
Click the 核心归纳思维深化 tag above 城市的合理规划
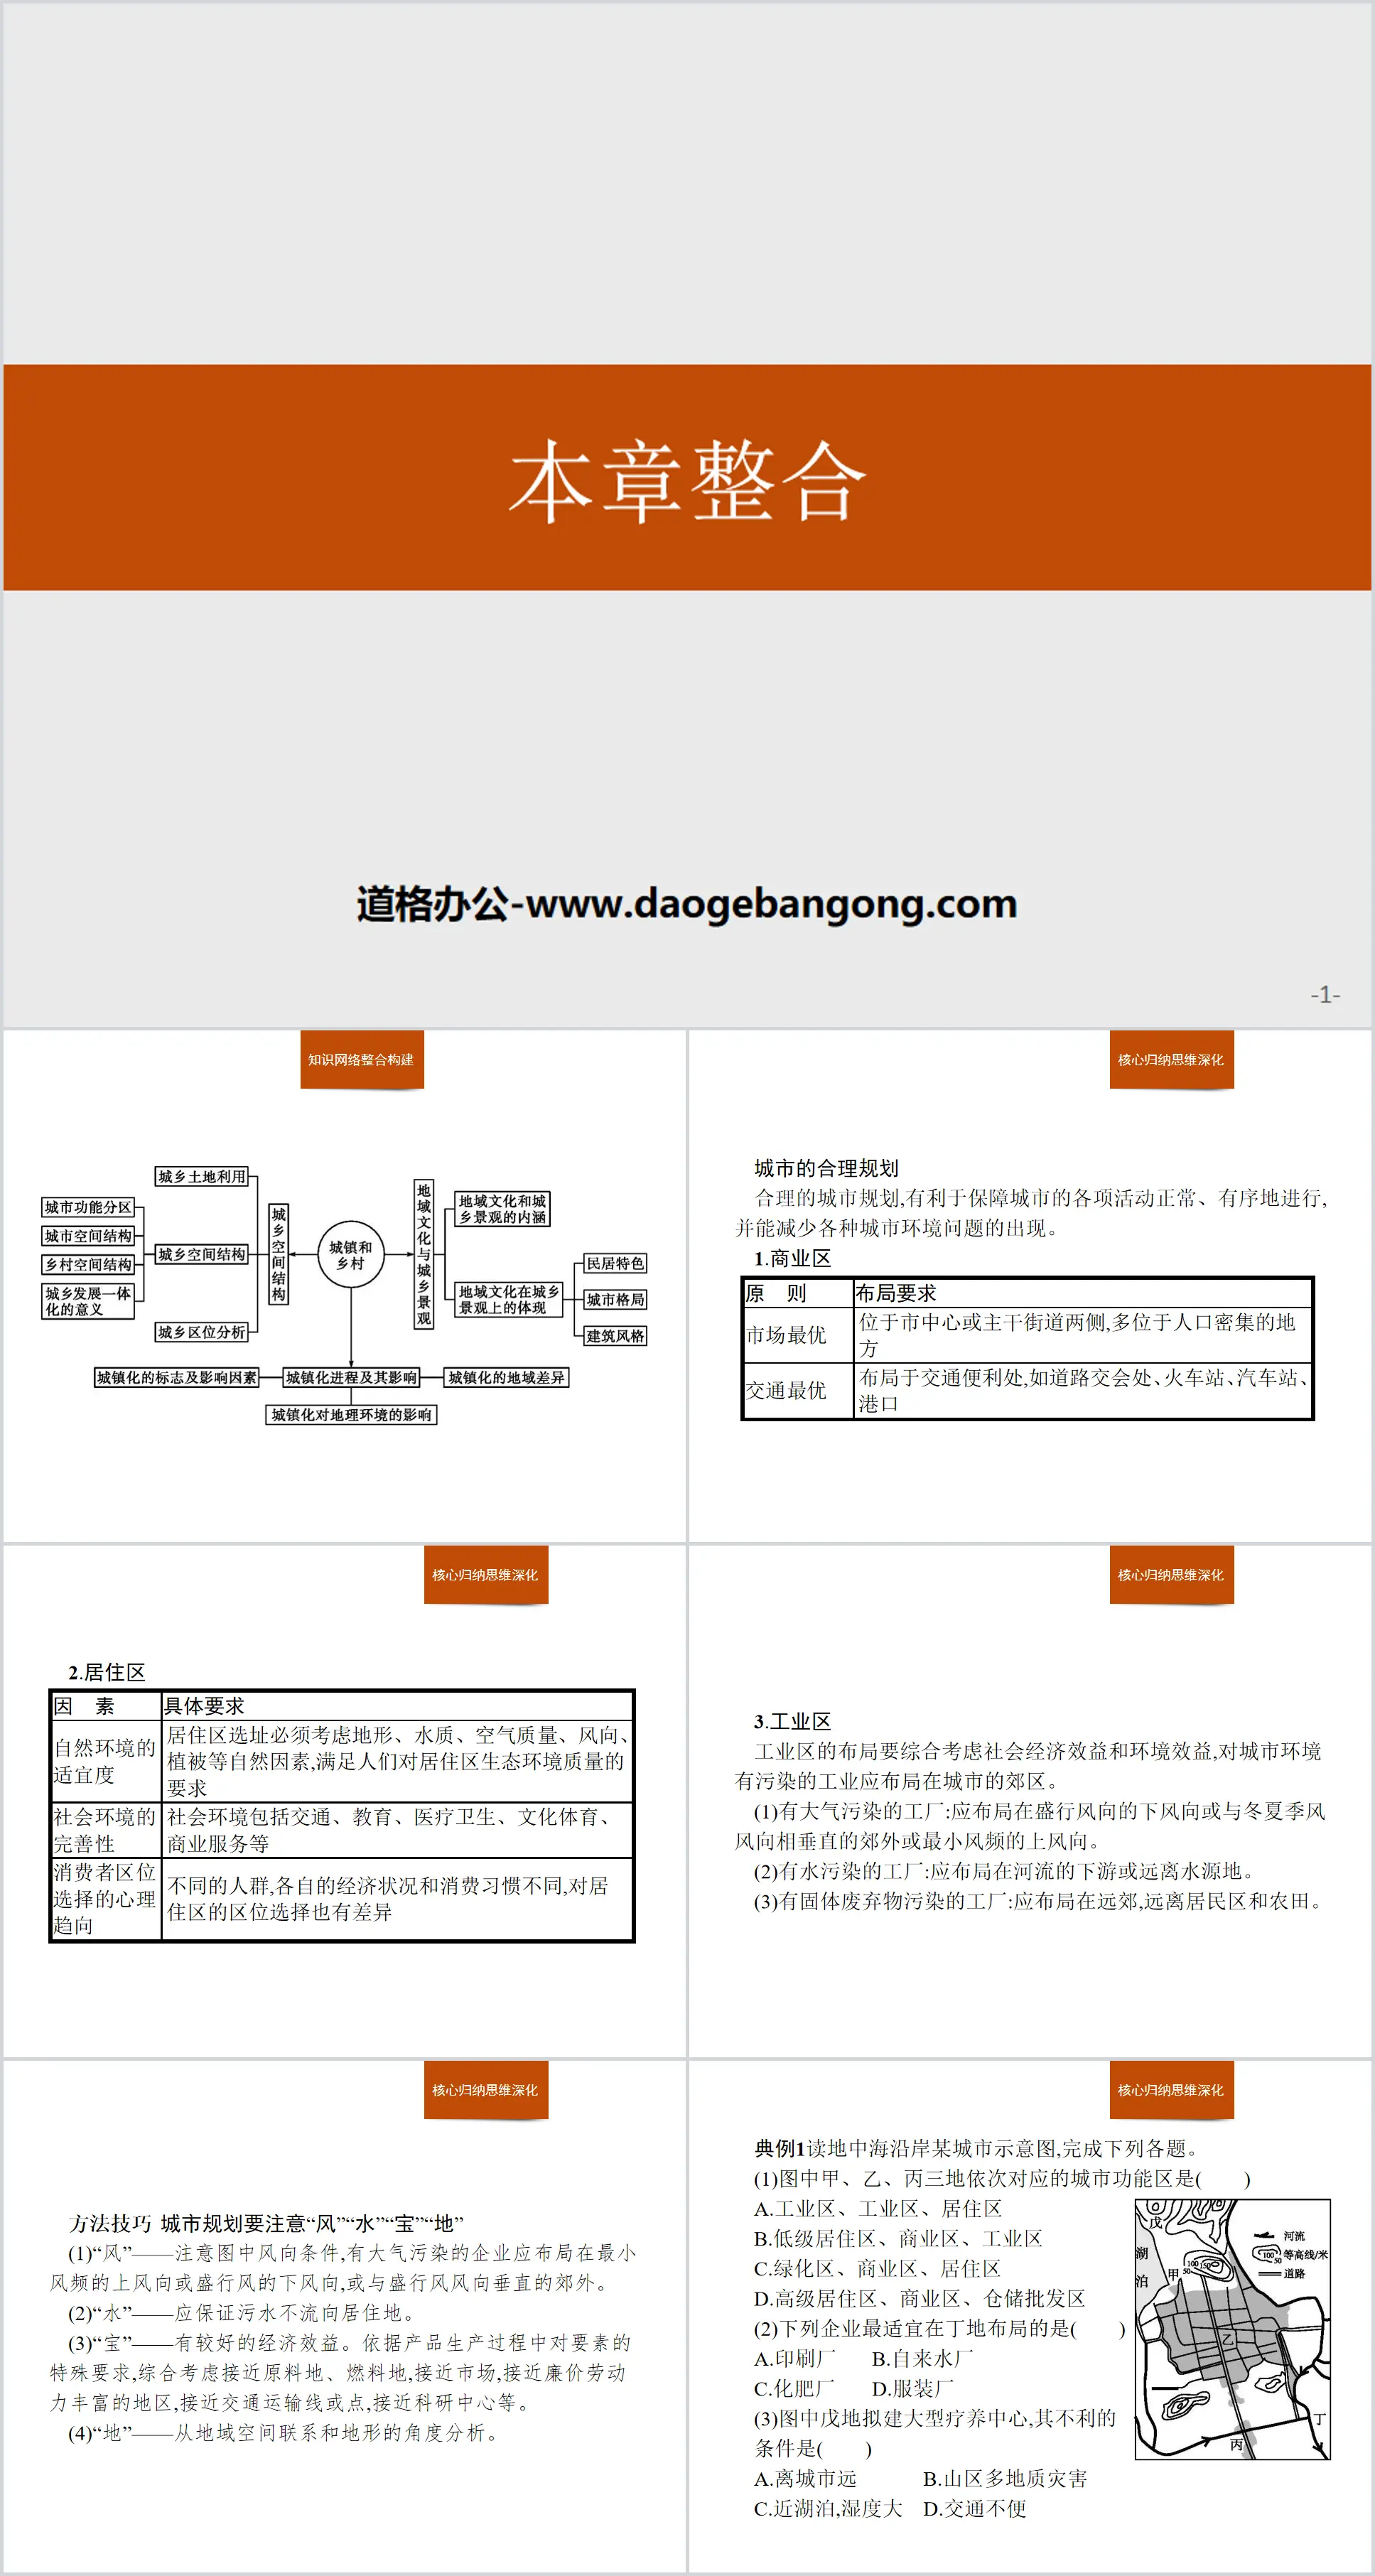coord(1171,1059)
